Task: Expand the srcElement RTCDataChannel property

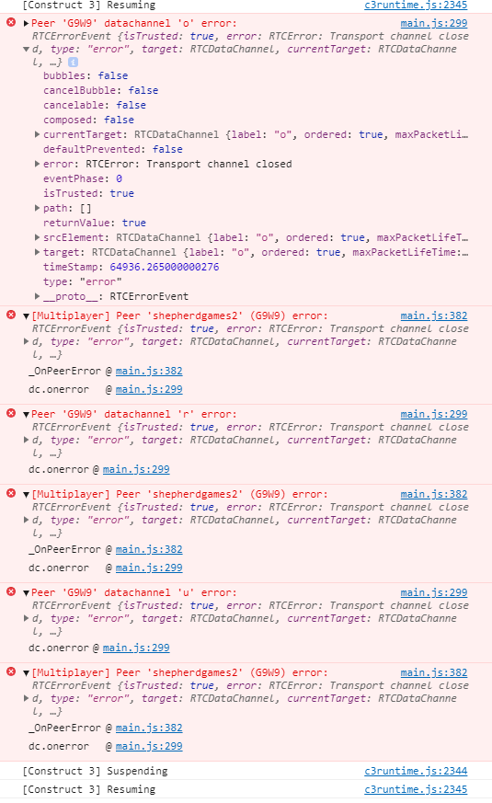Action: coord(37,237)
